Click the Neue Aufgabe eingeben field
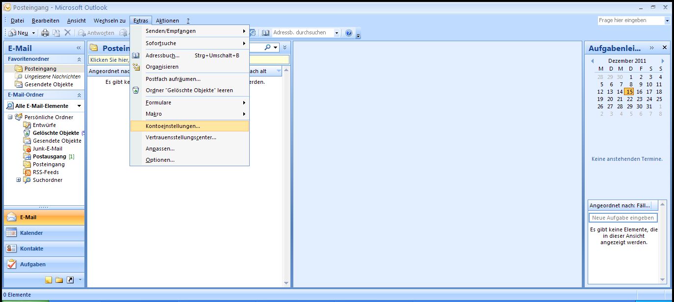Screen dimensions: 674x302 tap(622, 218)
